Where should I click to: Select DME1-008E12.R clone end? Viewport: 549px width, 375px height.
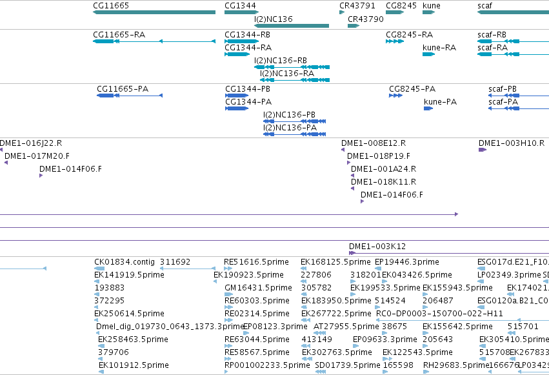343,150
